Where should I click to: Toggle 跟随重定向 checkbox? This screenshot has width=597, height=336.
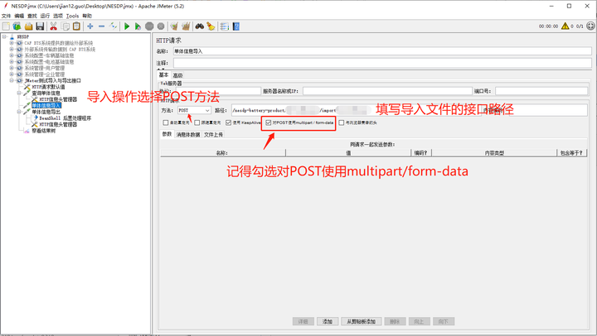(197, 122)
